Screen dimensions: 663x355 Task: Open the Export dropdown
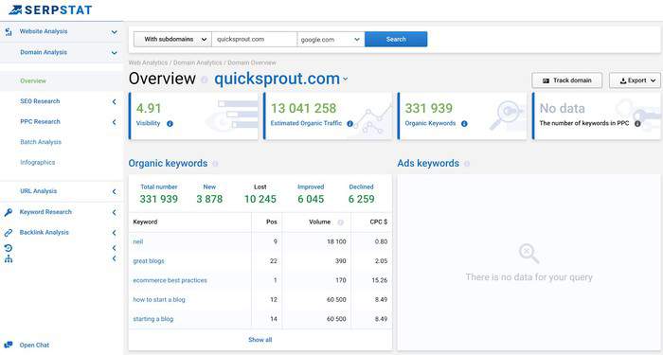click(x=635, y=80)
